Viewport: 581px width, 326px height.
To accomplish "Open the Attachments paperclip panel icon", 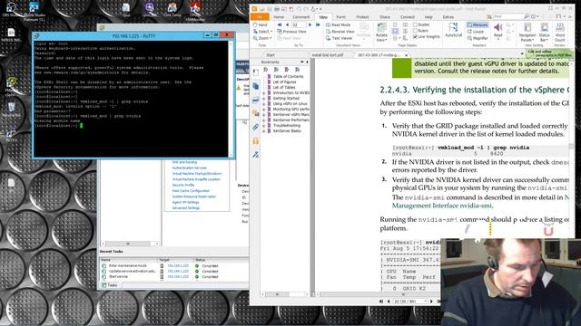I will coord(256,127).
